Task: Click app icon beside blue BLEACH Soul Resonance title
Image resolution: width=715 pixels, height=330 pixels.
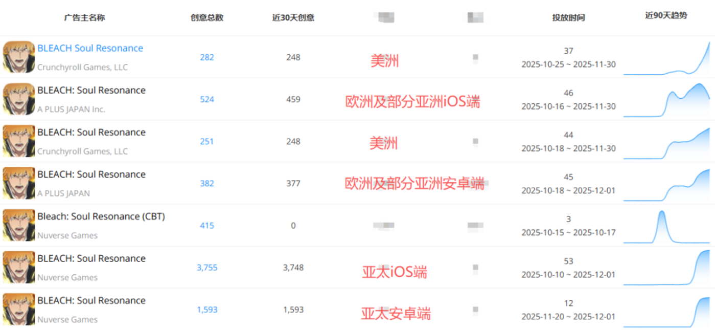Action: point(19,57)
